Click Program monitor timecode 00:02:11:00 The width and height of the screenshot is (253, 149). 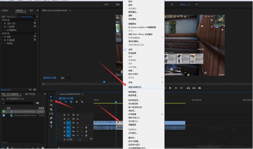[x=50, y=78]
